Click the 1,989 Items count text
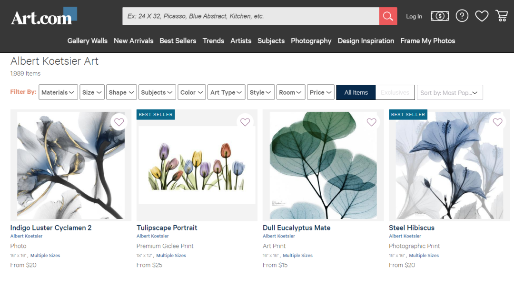The width and height of the screenshot is (514, 288). (25, 73)
